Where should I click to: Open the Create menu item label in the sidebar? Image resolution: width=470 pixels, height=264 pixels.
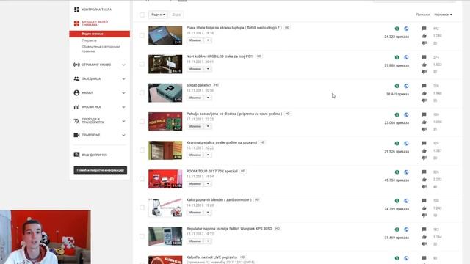(x=91, y=135)
